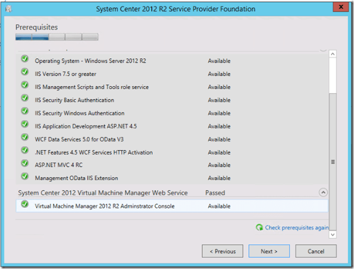354x269 pixels.
Task: Click green check icon beside IIS Version 7.5
Action: coord(25,72)
